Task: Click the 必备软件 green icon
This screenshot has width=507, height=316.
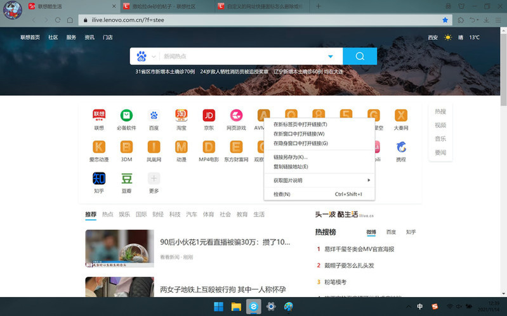Action: point(126,115)
